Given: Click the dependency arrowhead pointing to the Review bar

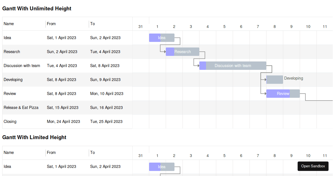Looking at the screenshot, I should [x=265, y=94].
